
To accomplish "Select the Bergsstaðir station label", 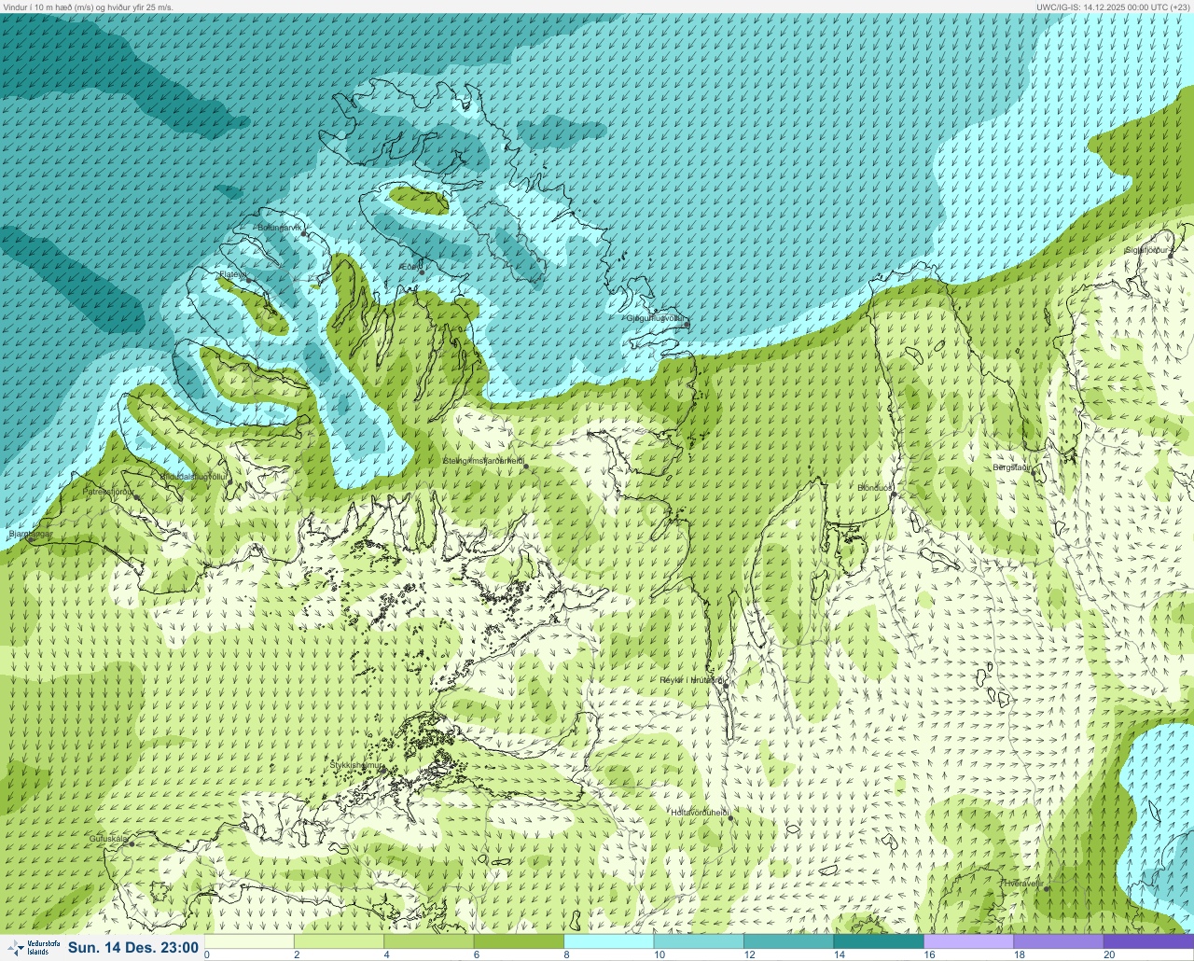I will pos(1011,467).
